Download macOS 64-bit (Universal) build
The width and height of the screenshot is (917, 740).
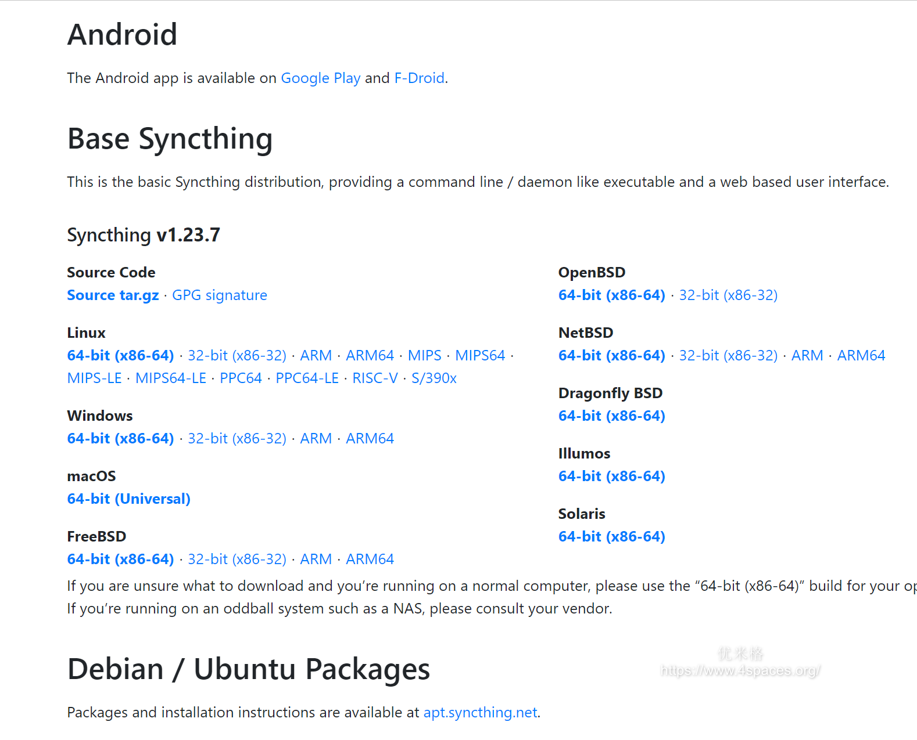(x=128, y=499)
